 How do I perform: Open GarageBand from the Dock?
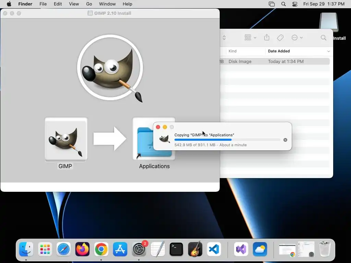tap(195, 249)
